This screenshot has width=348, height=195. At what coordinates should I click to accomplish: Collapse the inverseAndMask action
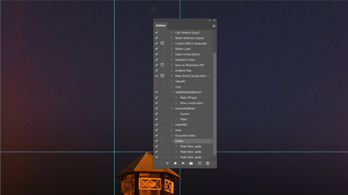click(x=172, y=108)
